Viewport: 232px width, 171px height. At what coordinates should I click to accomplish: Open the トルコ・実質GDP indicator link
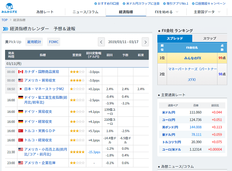coord(40,131)
